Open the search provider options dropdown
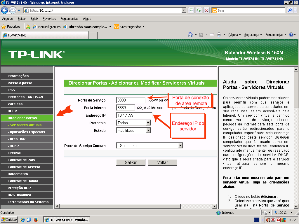Image resolution: width=299 pixels, height=224 pixels. (295, 10)
